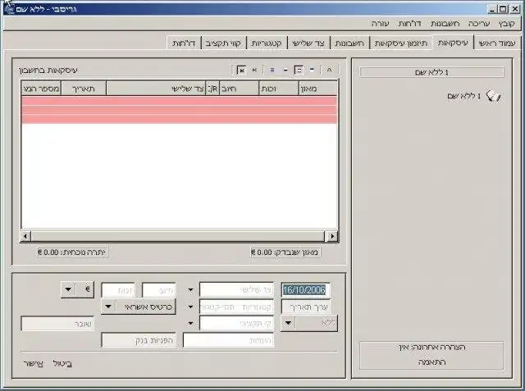Click the budget line input field
The width and height of the screenshot is (525, 391).
pos(236,324)
